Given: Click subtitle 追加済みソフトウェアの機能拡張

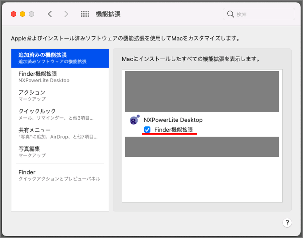Looking at the screenshot, I should (52, 62).
